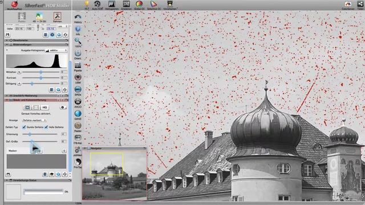Select the first preview mode button left of HQ
Viewport: 365px width, 205px height.
coord(27,108)
